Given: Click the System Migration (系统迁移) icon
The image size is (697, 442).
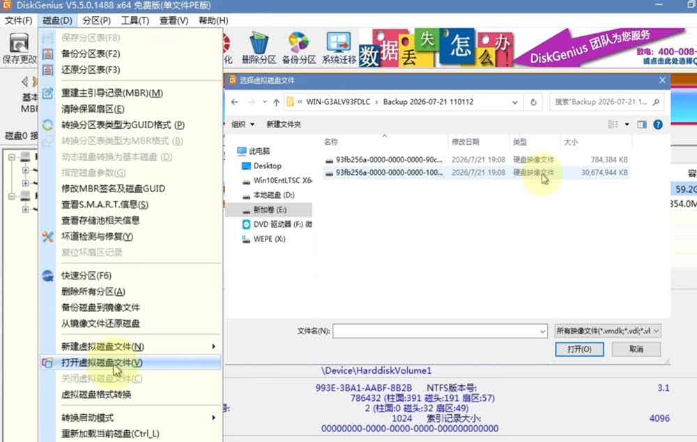Looking at the screenshot, I should [x=339, y=44].
